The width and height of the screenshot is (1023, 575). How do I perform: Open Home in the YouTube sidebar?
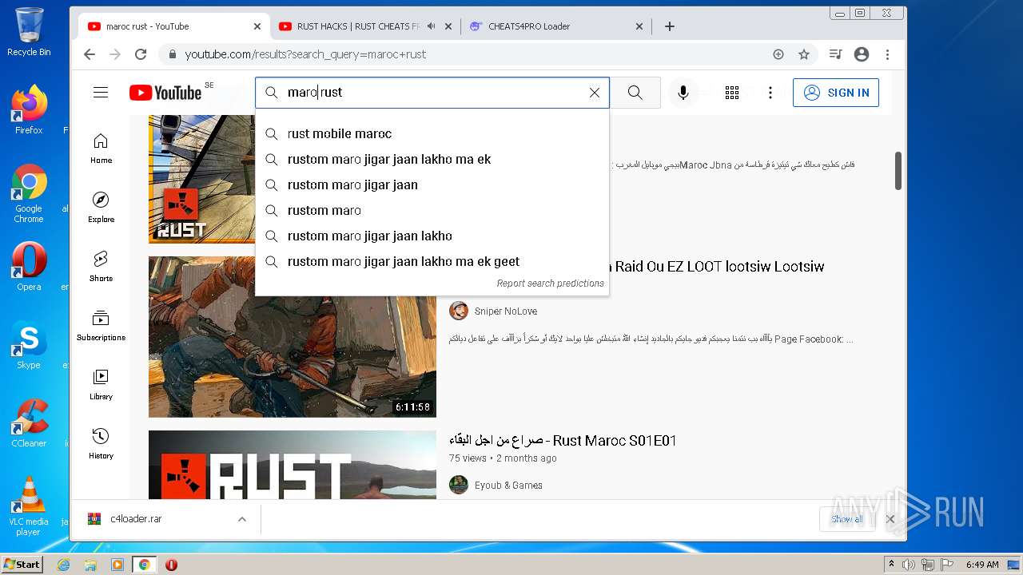[x=101, y=149]
